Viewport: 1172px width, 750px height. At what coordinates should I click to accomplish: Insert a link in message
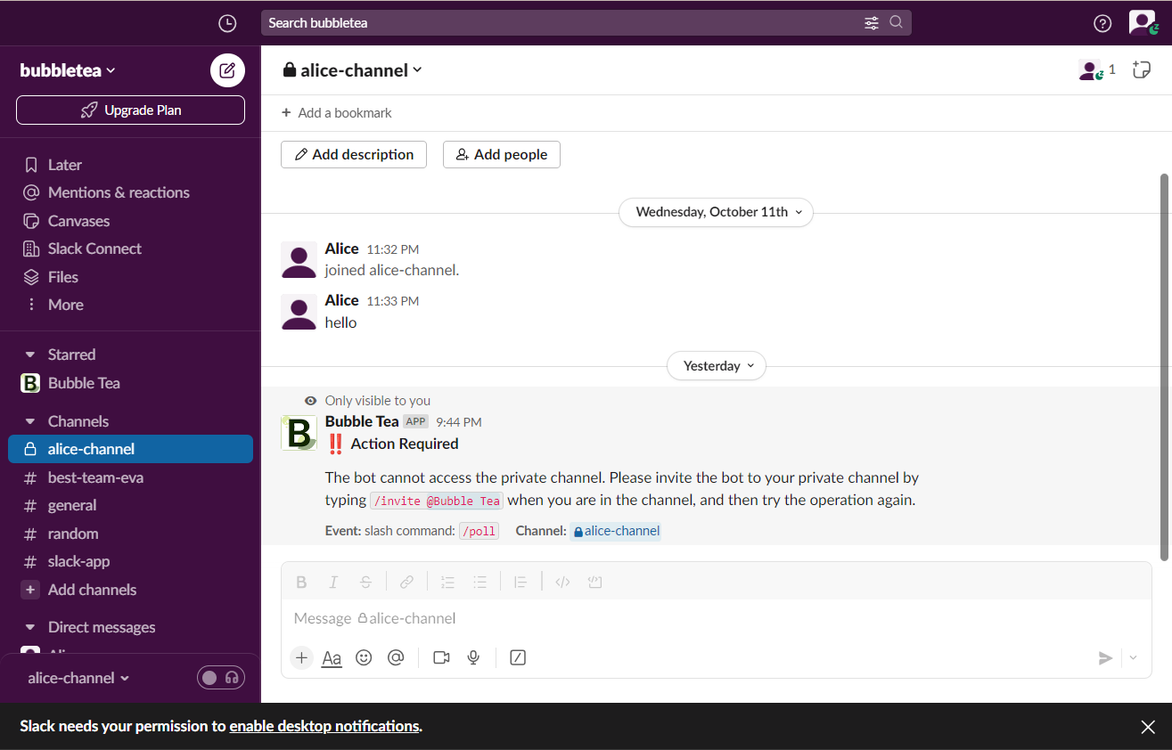pyautogui.click(x=406, y=583)
